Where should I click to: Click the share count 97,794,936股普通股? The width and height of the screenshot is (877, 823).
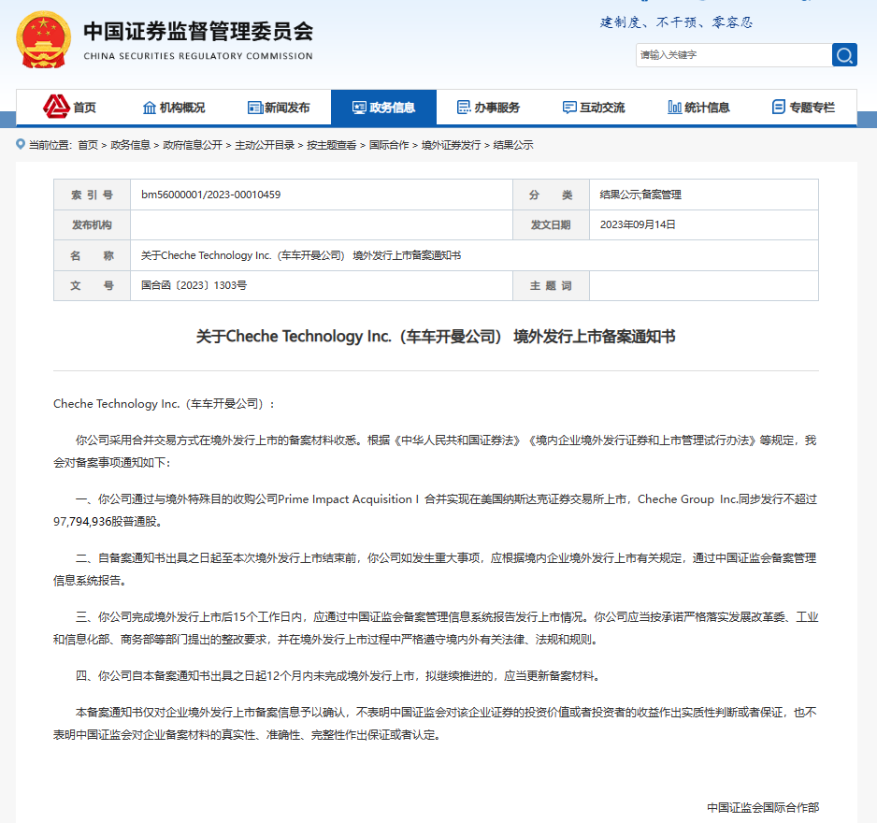tap(108, 522)
